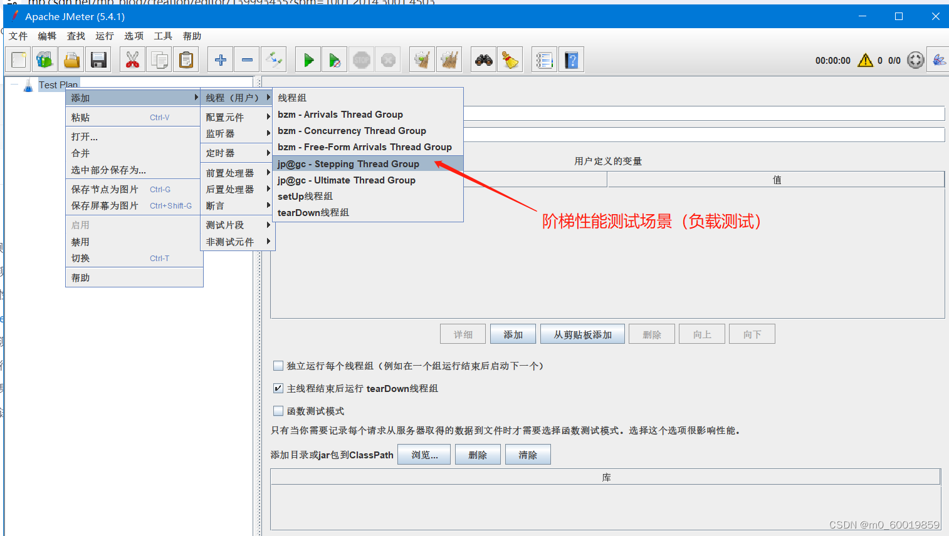This screenshot has width=949, height=536.
Task: Stop the test run icon
Action: point(362,60)
